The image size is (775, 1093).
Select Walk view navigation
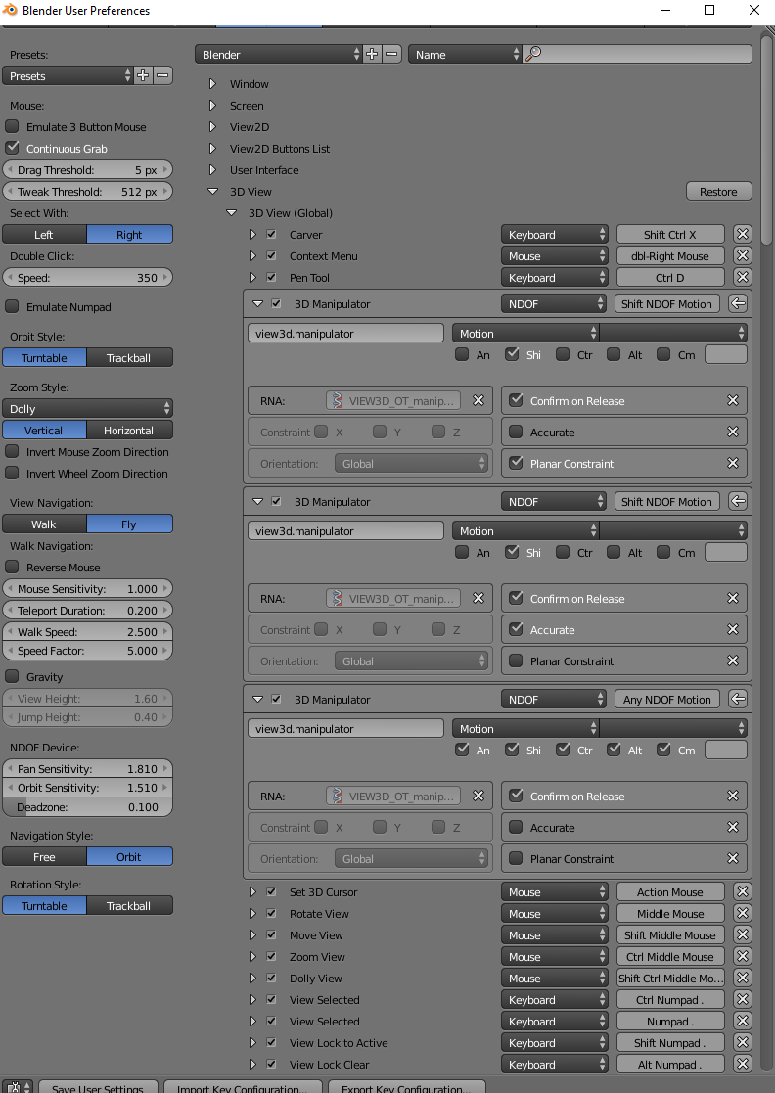pyautogui.click(x=45, y=524)
